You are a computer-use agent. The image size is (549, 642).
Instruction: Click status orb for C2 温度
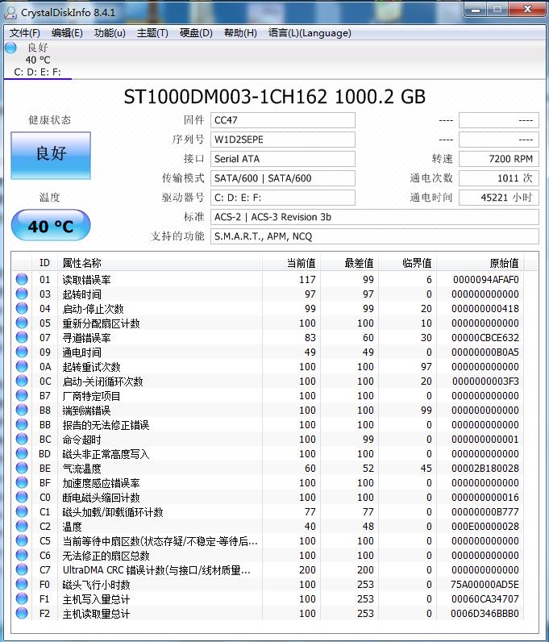coord(22,526)
